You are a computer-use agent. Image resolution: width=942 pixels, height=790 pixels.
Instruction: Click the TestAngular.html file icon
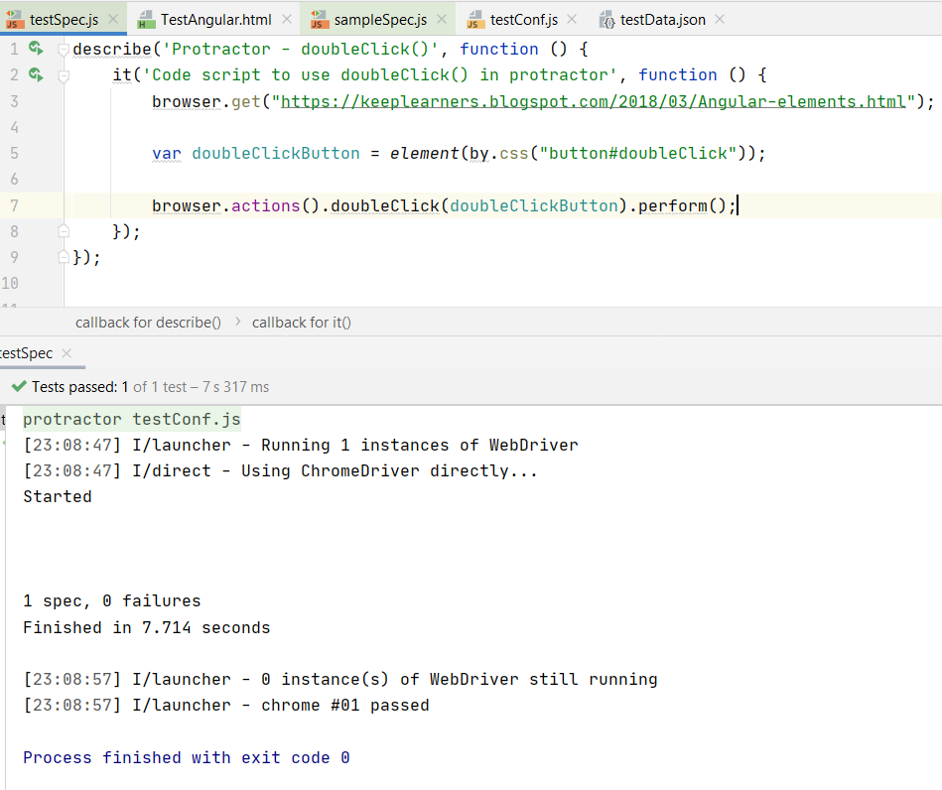[146, 20]
